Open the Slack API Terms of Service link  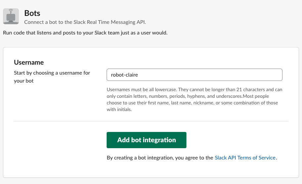pos(245,158)
